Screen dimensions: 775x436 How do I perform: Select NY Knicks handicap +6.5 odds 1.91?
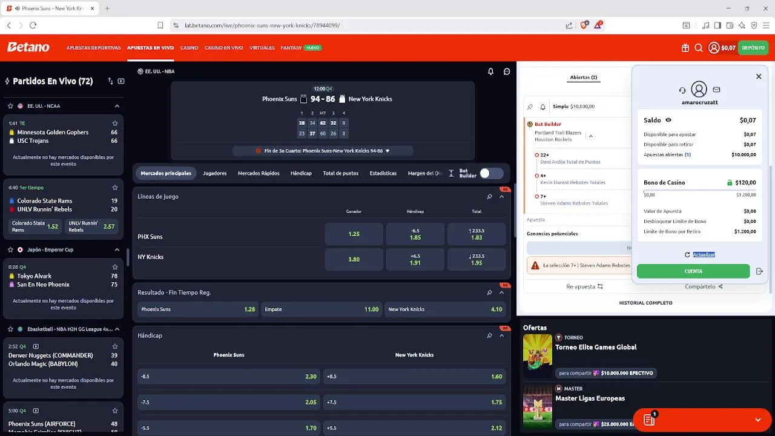415,259
